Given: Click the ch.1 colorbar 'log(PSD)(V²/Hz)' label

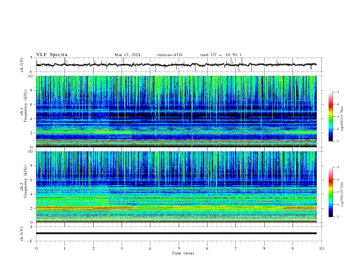Looking at the screenshot, I should (x=342, y=119).
